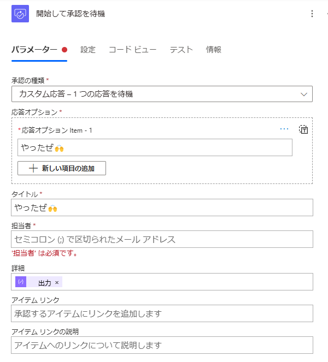Open the カスタム応答 – 1 つの応答を待機 combo box
The width and height of the screenshot is (328, 362).
click(x=162, y=94)
